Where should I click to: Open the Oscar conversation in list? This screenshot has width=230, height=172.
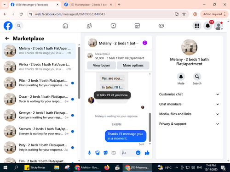pos(39,99)
